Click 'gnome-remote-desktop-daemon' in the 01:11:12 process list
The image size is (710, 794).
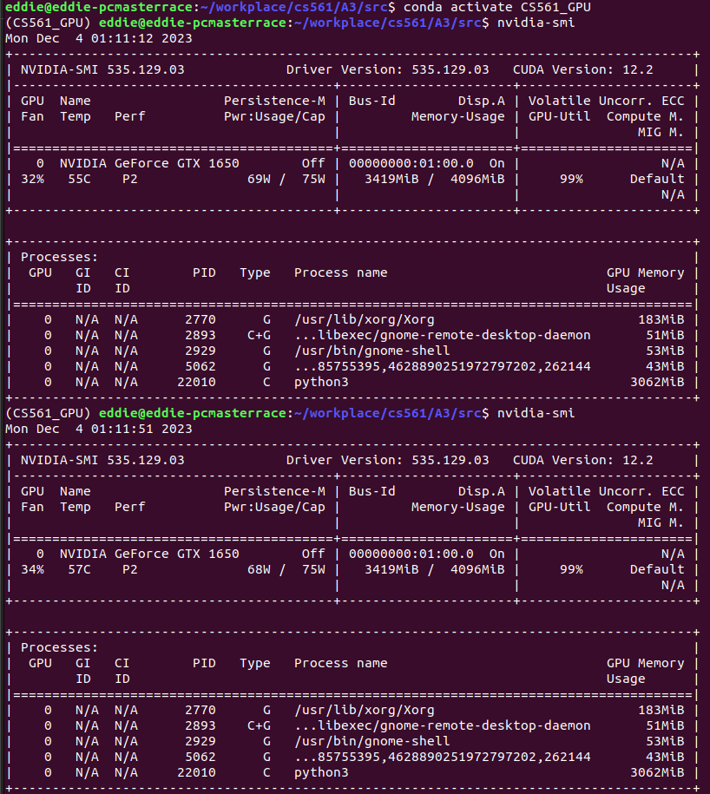pyautogui.click(x=485, y=335)
